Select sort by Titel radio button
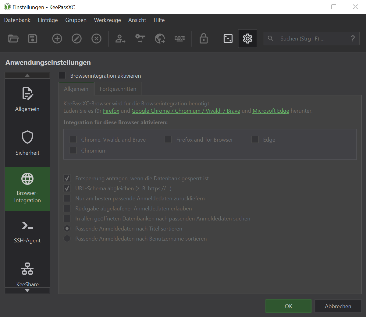This screenshot has width=366, height=317. coord(67,229)
